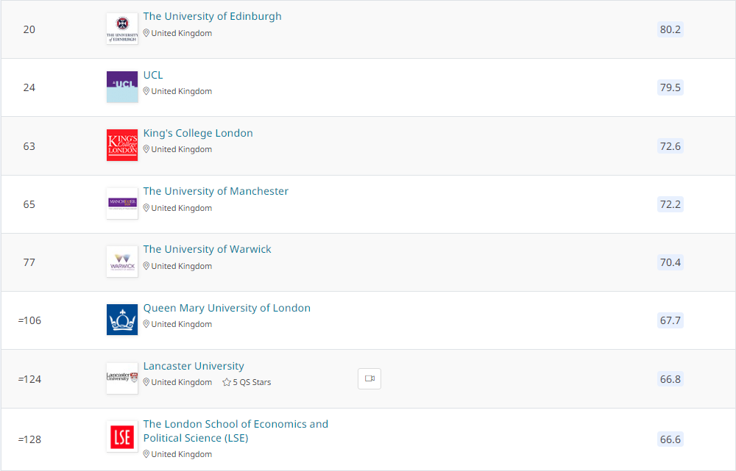This screenshot has width=736, height=471.
Task: Click the 66.6 score for LSE
Action: click(x=670, y=439)
